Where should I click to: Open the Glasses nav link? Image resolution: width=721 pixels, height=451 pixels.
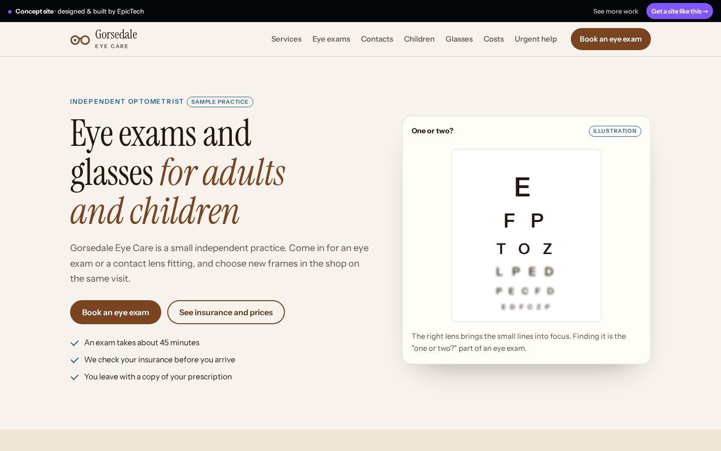coord(459,39)
